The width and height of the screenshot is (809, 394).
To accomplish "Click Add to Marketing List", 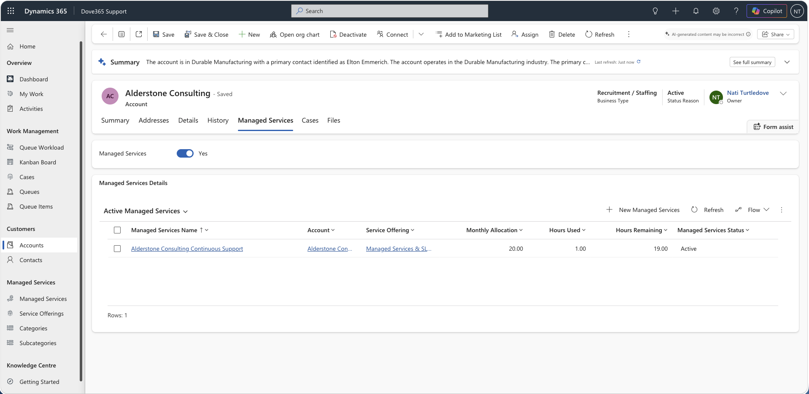I will click(x=469, y=35).
